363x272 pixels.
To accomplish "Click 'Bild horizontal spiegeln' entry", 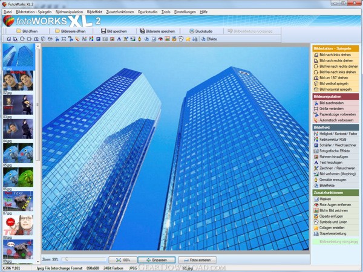I will coord(335,89).
